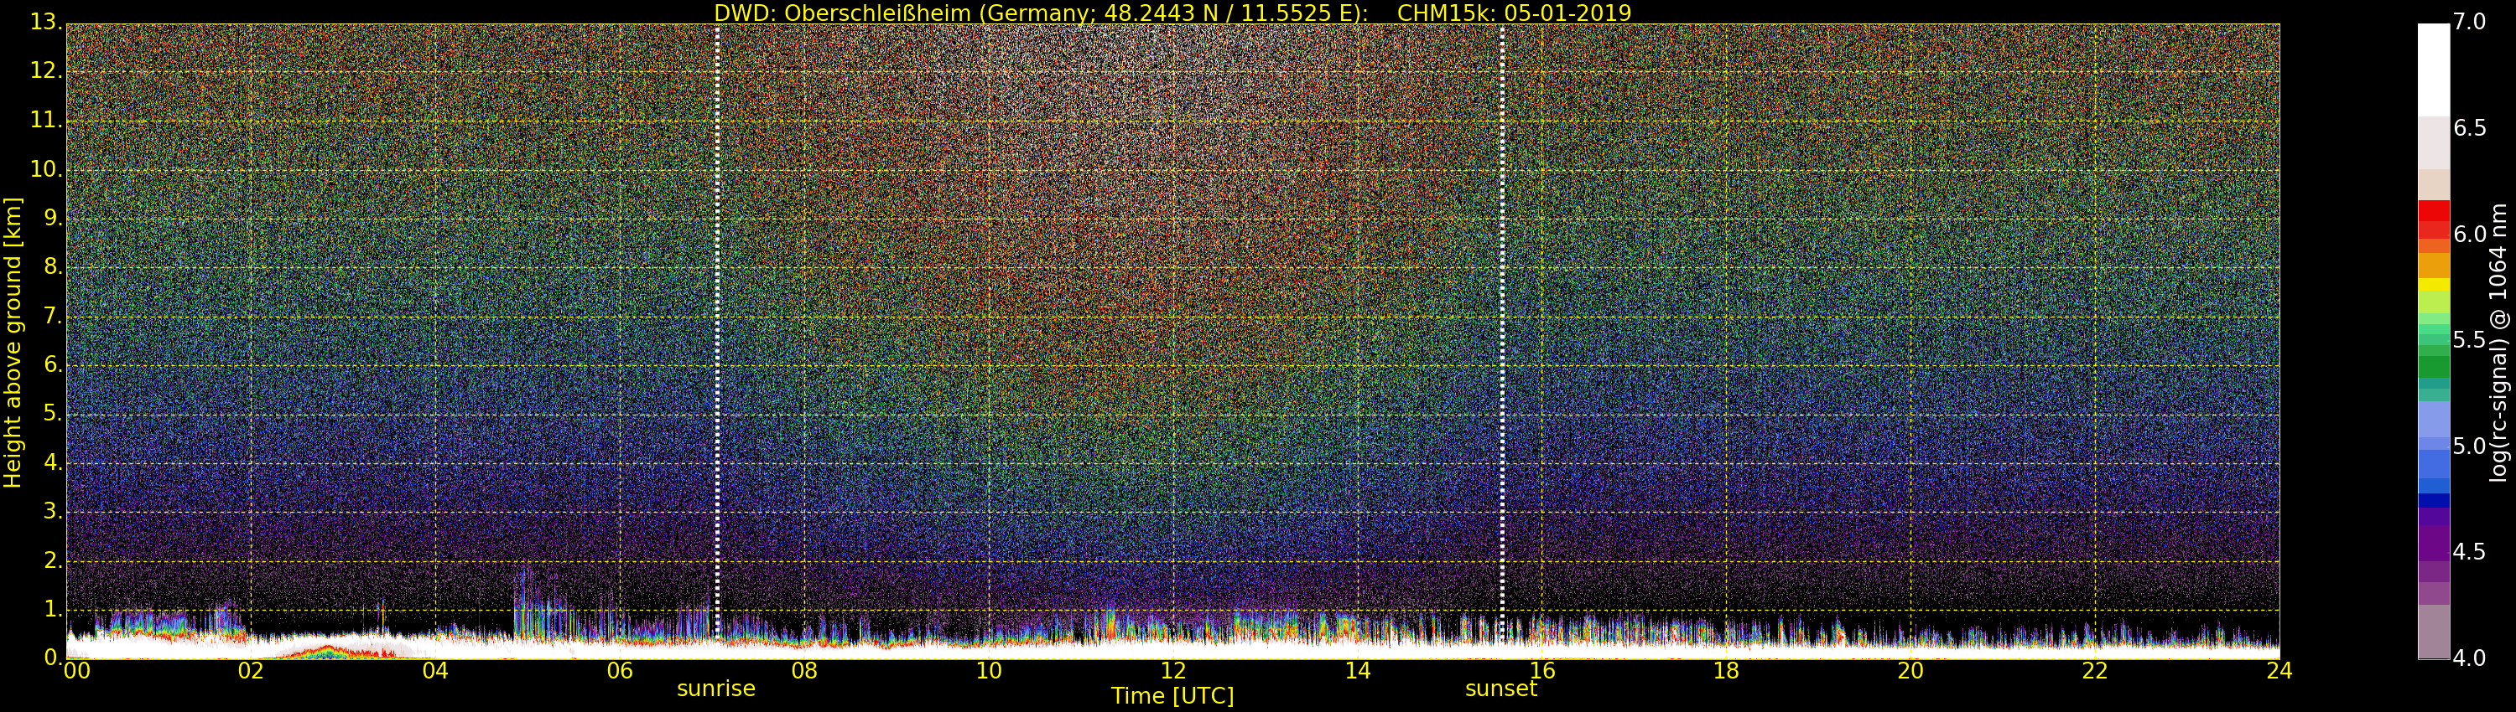Click height axis tick label '10.'
This screenshot has height=712, width=2516.
46,170
